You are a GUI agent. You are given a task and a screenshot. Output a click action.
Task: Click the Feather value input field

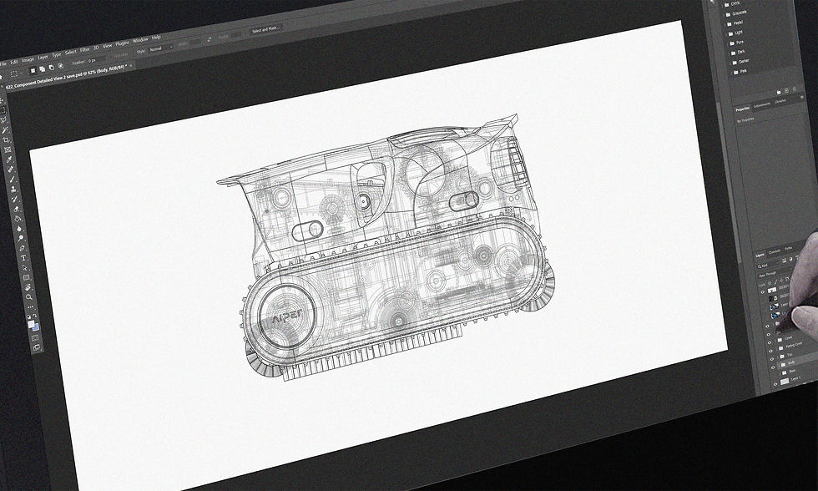click(95, 60)
